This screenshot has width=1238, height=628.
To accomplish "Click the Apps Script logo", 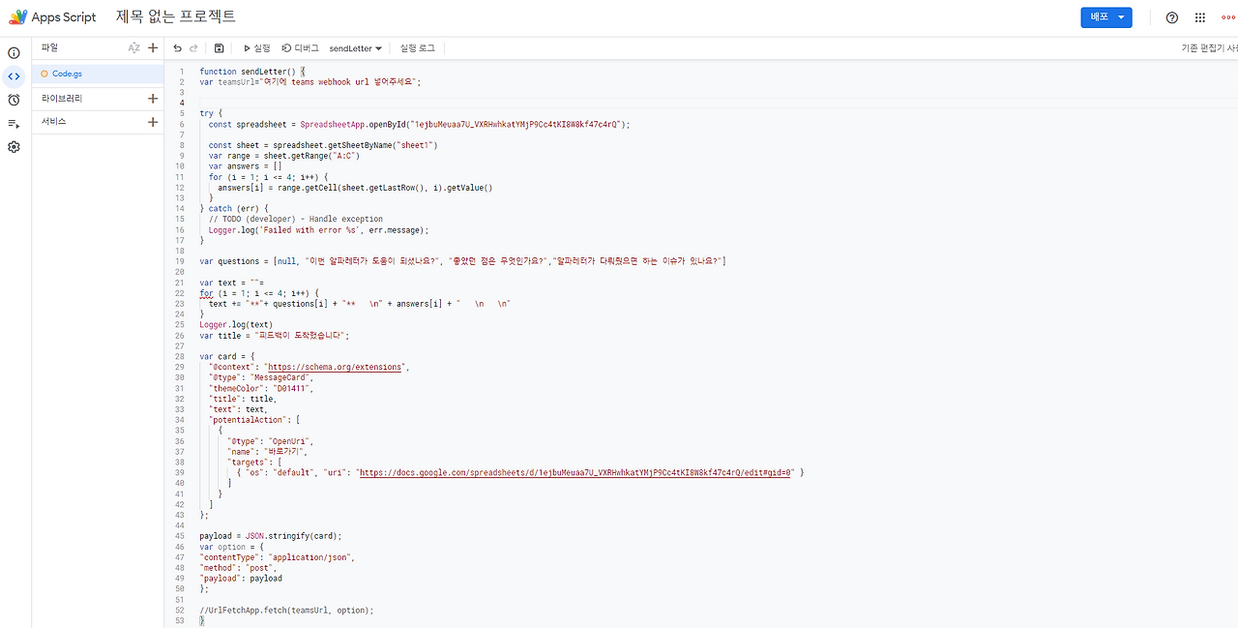I will click(x=17, y=17).
